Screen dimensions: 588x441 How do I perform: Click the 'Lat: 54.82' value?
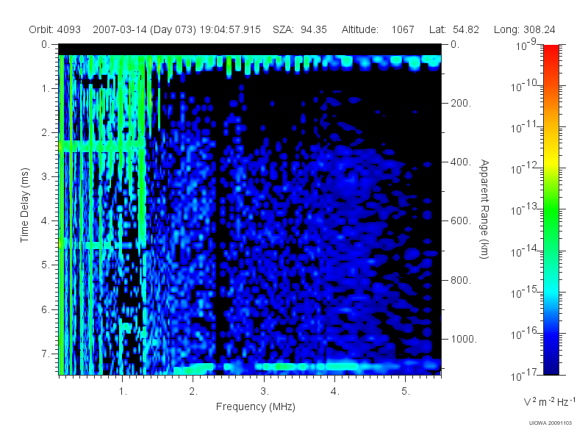[x=454, y=29]
